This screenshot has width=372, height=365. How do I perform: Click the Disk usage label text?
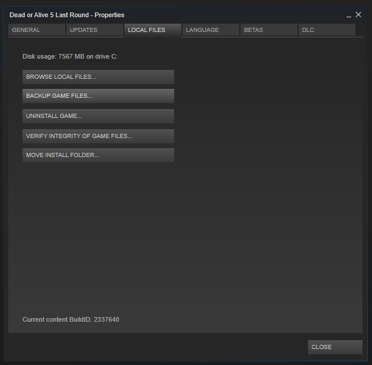[39, 57]
